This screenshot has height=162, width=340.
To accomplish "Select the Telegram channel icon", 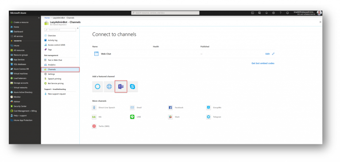I will pyautogui.click(x=209, y=117).
